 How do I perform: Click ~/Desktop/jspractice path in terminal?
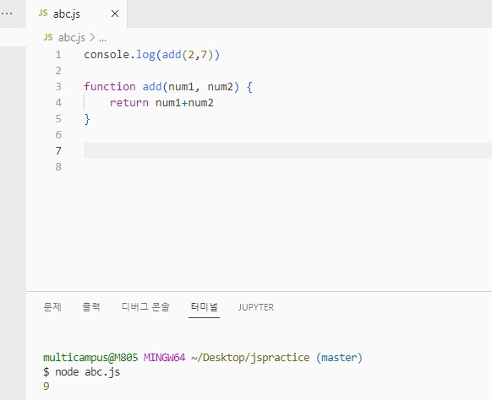[x=250, y=358]
